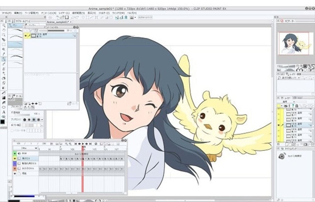Viewport: 315px width, 202px height.
Task: Click the Open file icon in command bar
Action: 62,17
